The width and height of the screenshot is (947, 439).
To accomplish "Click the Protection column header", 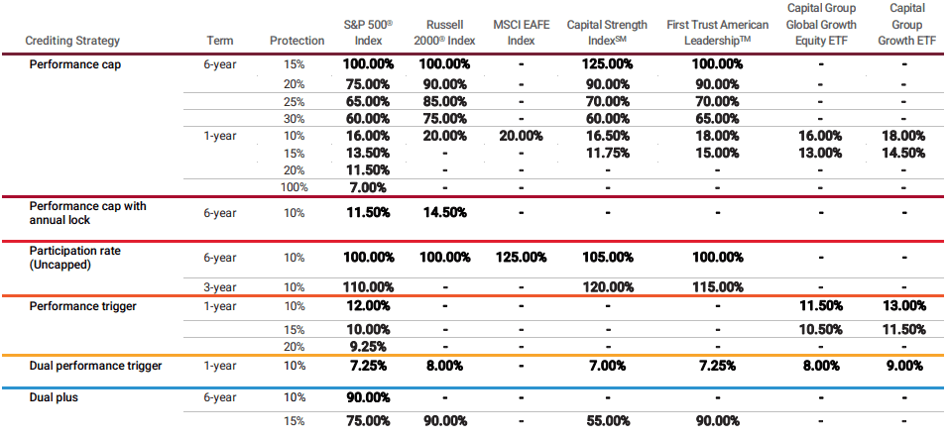I will (296, 41).
